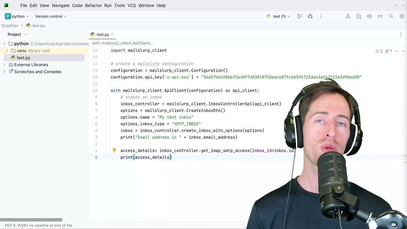This screenshot has height=229, width=407.
Task: Click test.py Python file icon in tree
Action: pos(13,58)
